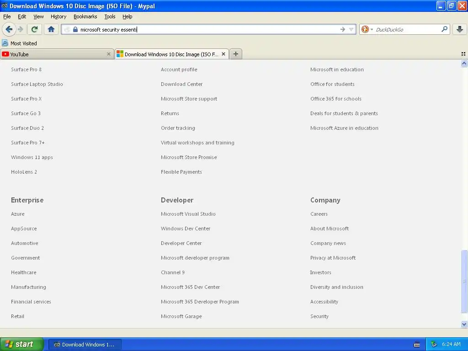The image size is (468, 351).
Task: Open the AppSource link
Action: pos(24,229)
